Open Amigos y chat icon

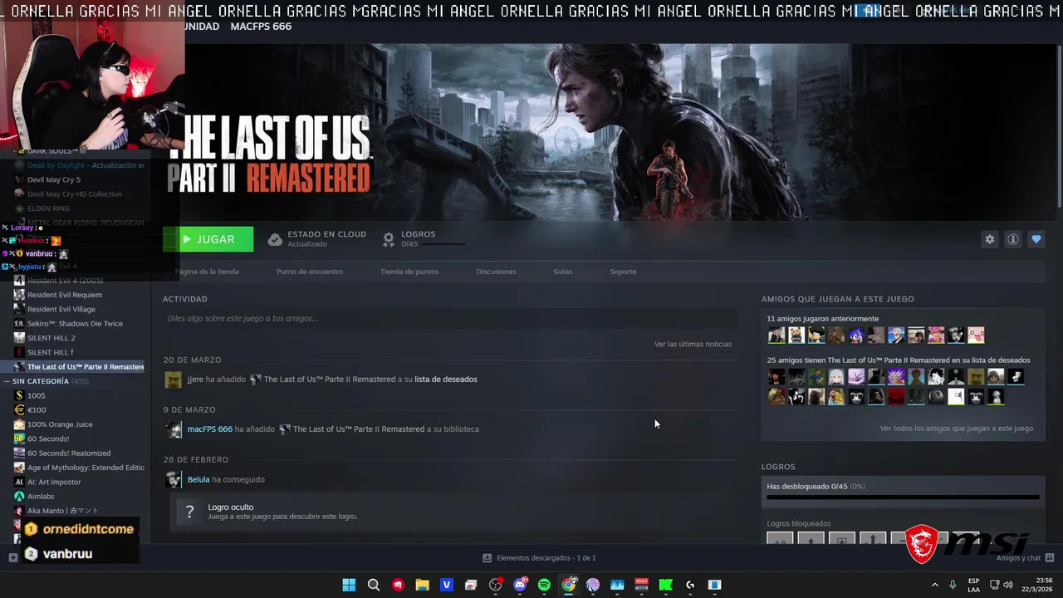point(1050,558)
